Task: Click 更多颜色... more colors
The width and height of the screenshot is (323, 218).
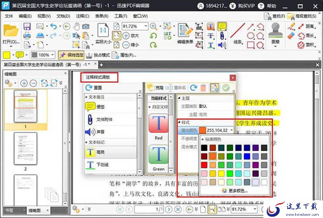Action: click(x=235, y=191)
